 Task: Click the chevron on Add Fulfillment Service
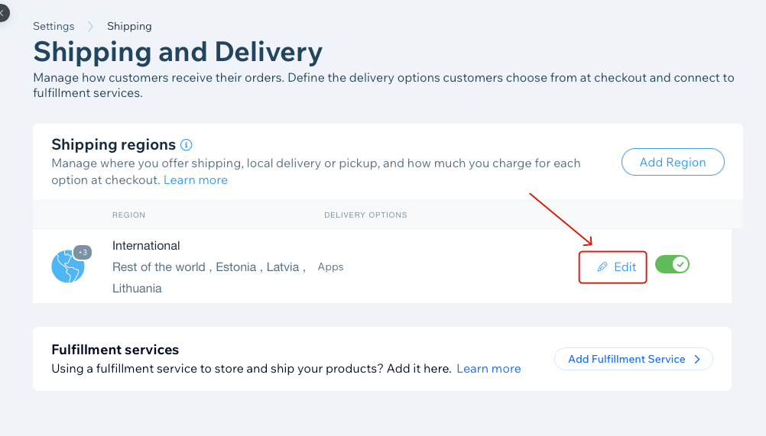coord(697,359)
